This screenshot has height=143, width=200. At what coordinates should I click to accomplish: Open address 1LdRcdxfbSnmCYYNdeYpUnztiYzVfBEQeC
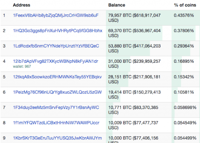click(56, 46)
